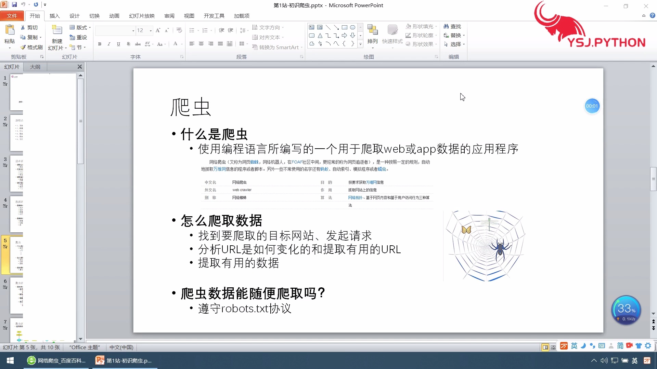
Task: Select the Format Painter (格式刷) tool
Action: [x=31, y=47]
